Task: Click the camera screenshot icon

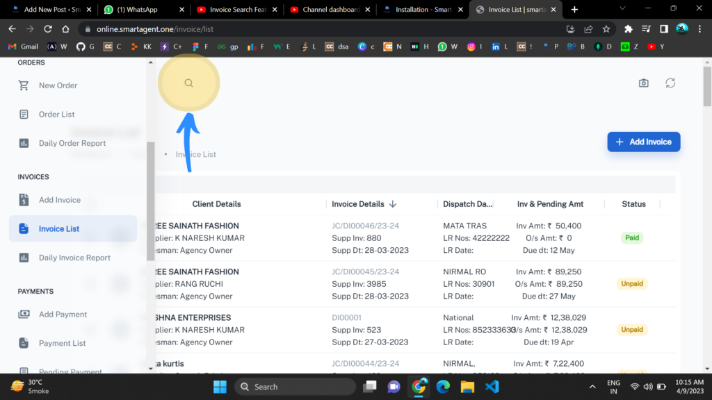Action: pyautogui.click(x=644, y=83)
